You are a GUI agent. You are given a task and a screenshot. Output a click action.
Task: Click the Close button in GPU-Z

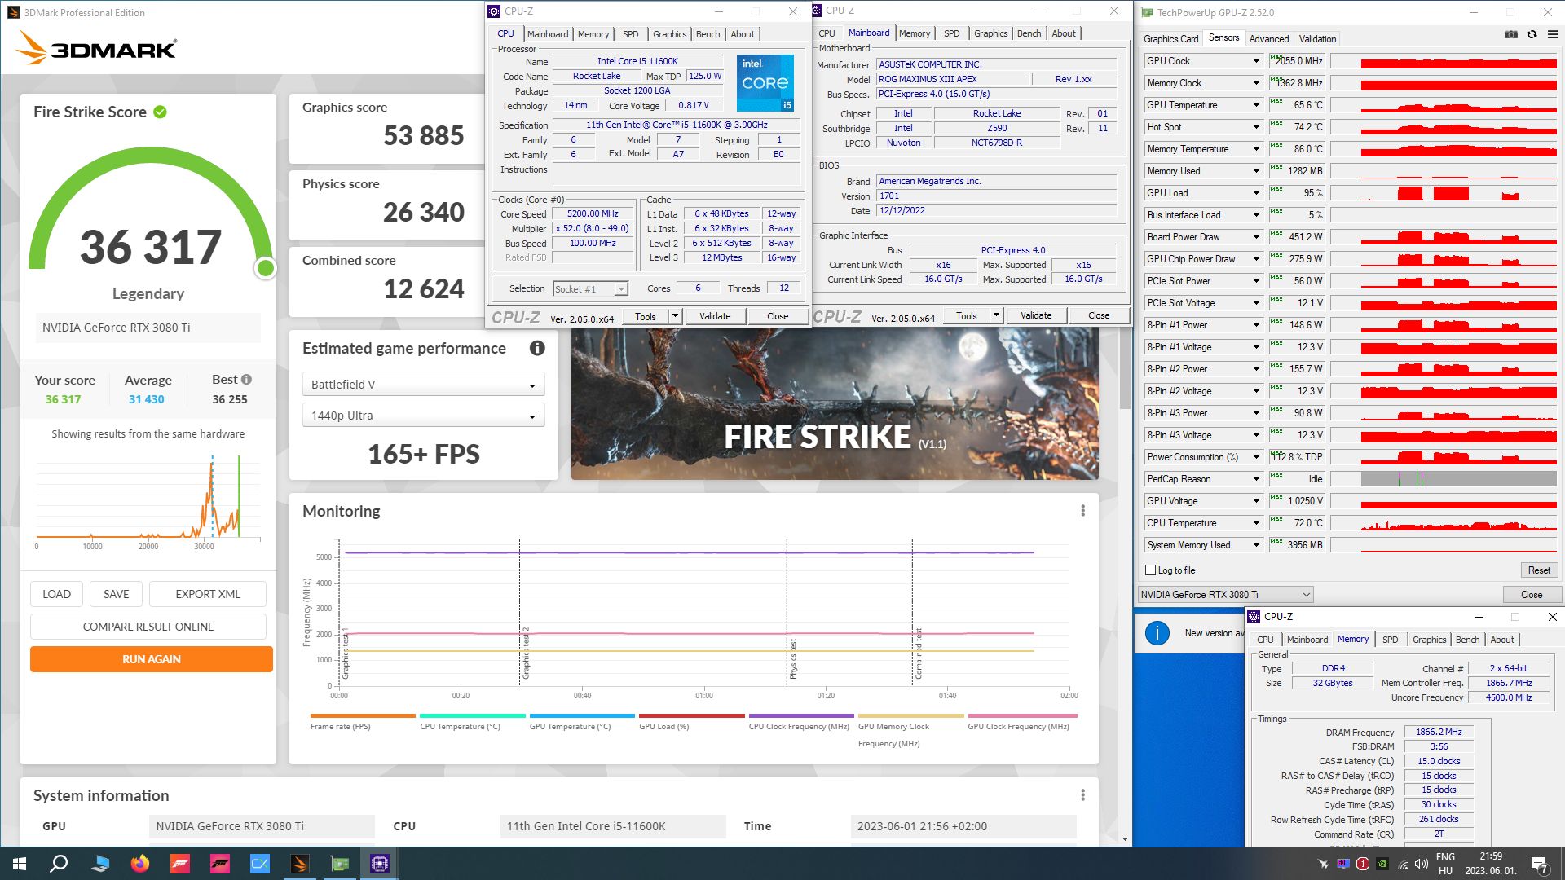click(x=1532, y=595)
